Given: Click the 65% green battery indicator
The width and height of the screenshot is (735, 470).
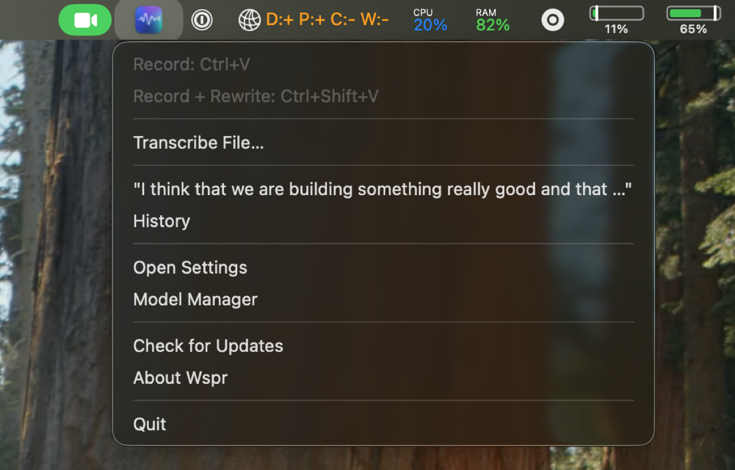Looking at the screenshot, I should (x=693, y=20).
